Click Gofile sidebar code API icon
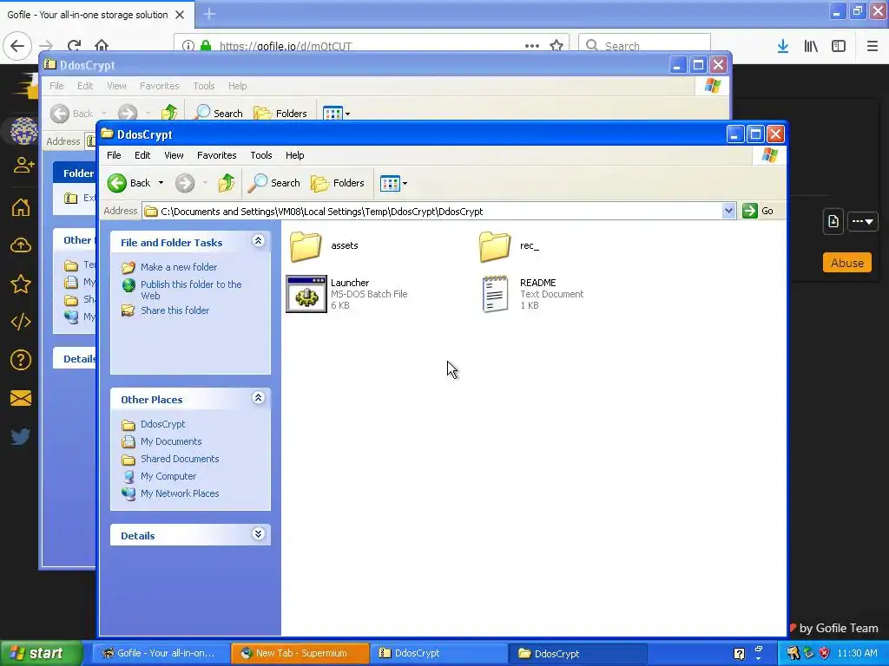889x666 pixels. tap(21, 322)
